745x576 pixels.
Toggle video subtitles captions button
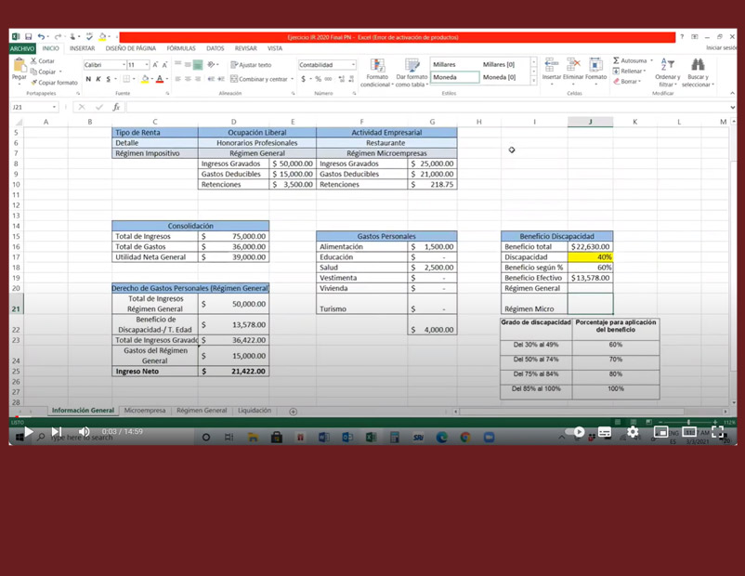[605, 432]
